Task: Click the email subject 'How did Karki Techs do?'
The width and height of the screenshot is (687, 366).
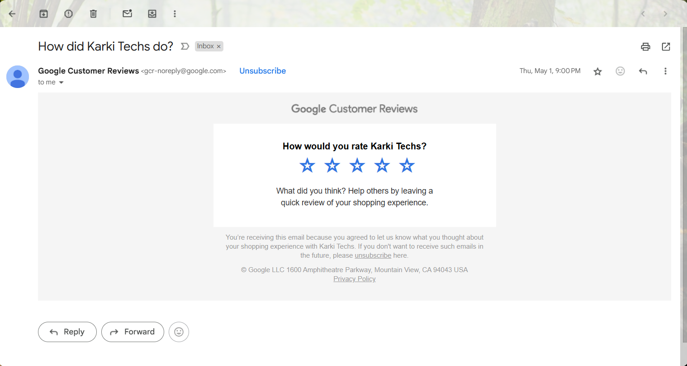Action: (x=105, y=46)
